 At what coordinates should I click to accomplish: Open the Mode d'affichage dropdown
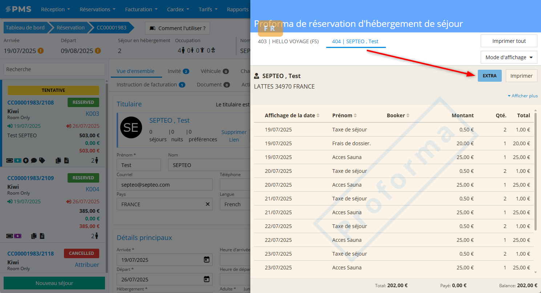click(x=509, y=57)
